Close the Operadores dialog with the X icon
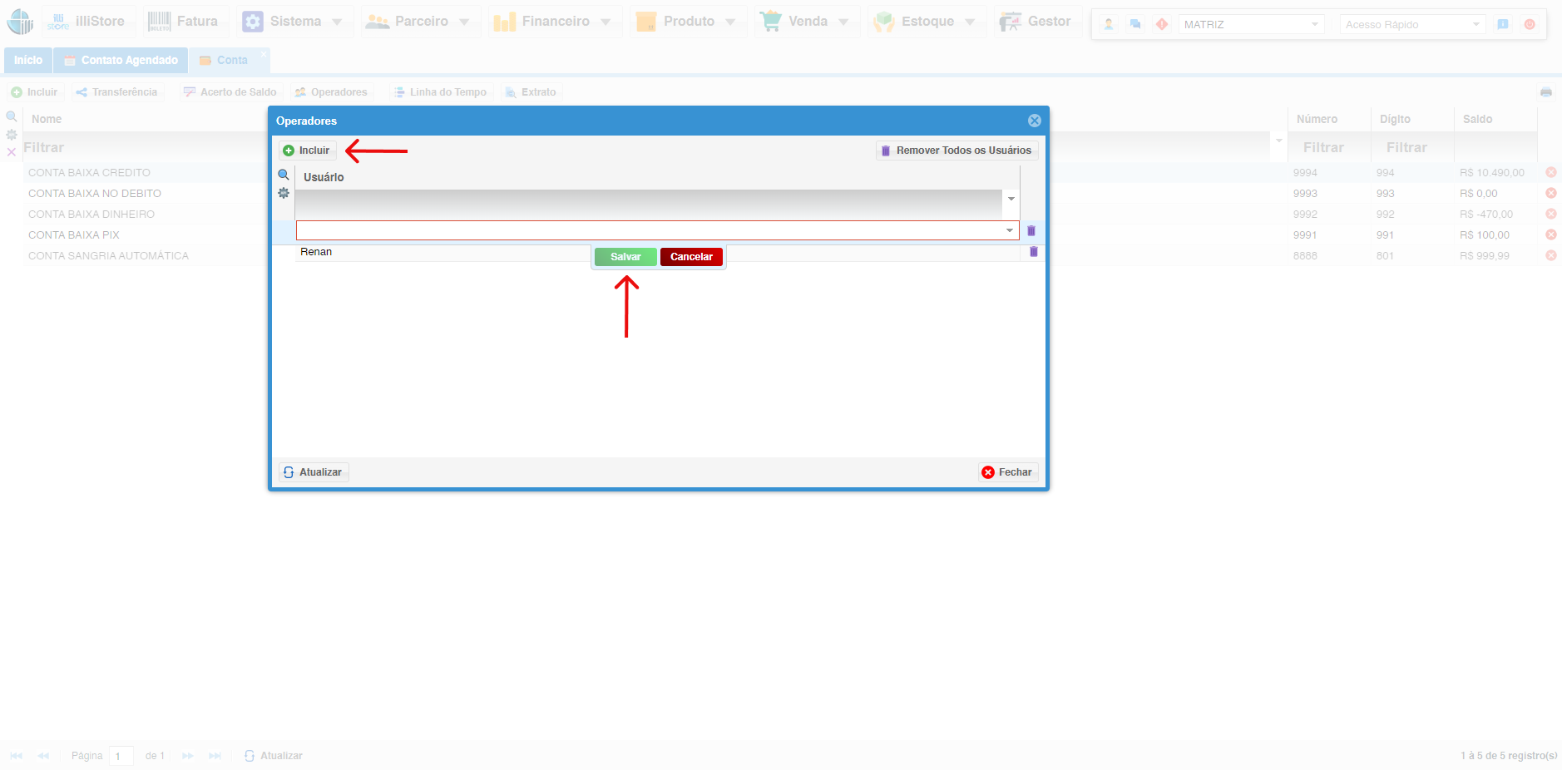 (1034, 121)
